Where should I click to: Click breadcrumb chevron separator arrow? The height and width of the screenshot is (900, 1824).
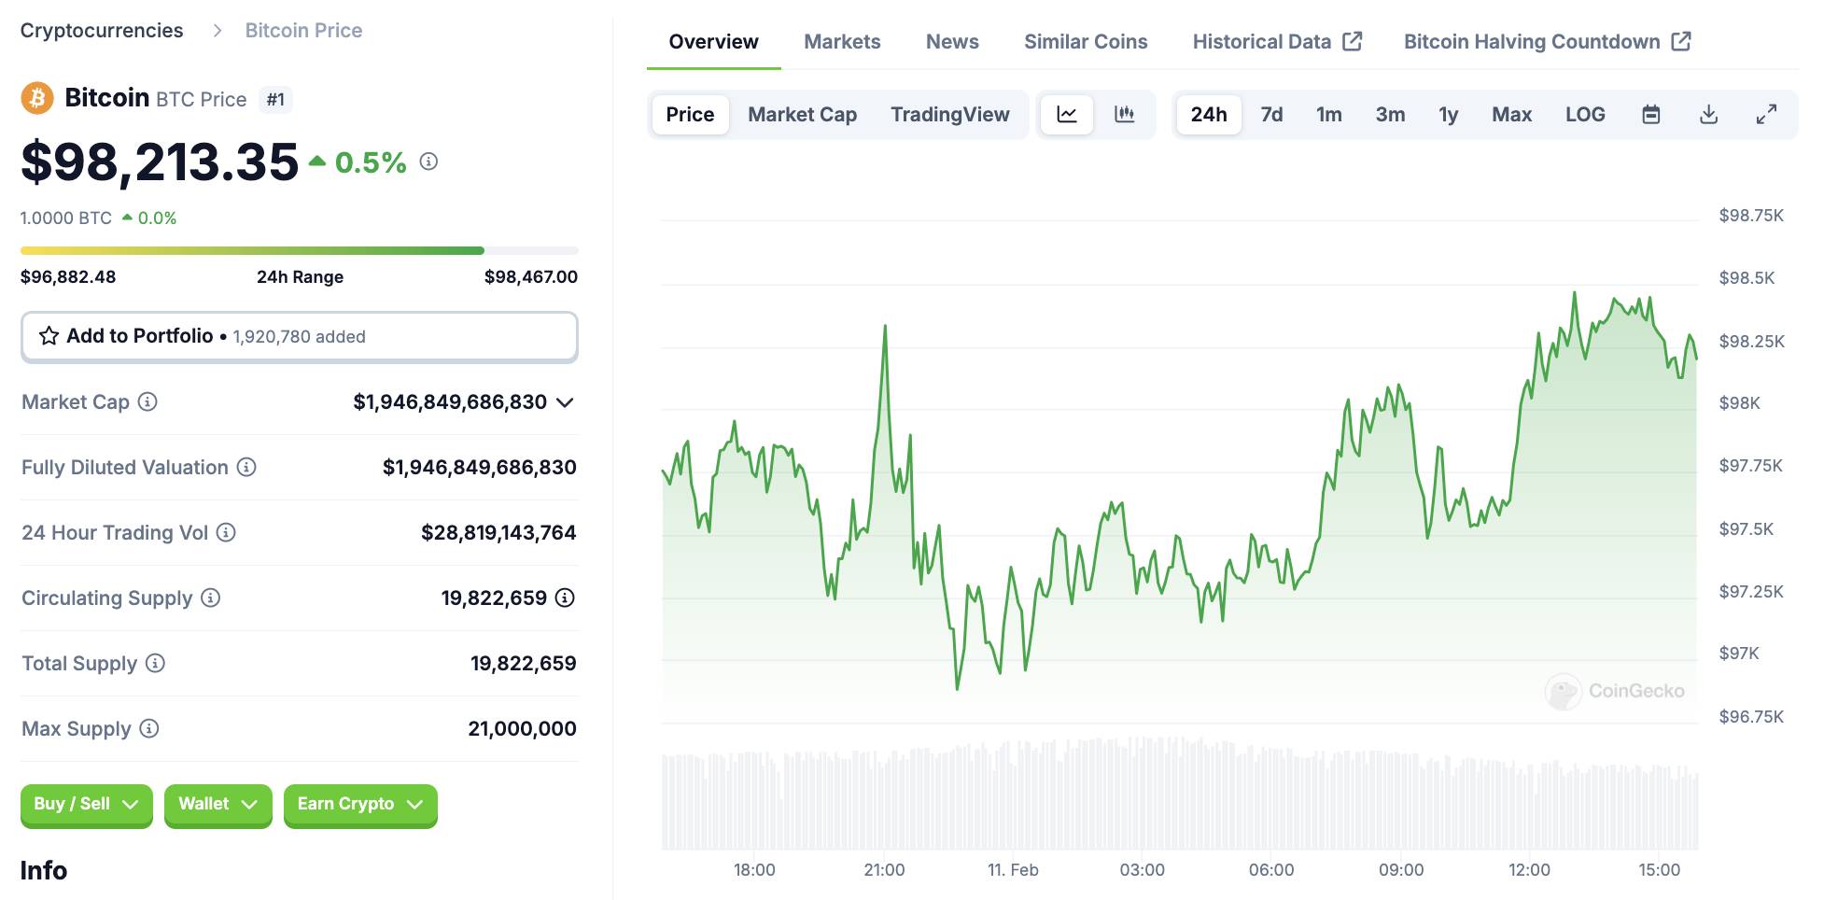coord(217,31)
